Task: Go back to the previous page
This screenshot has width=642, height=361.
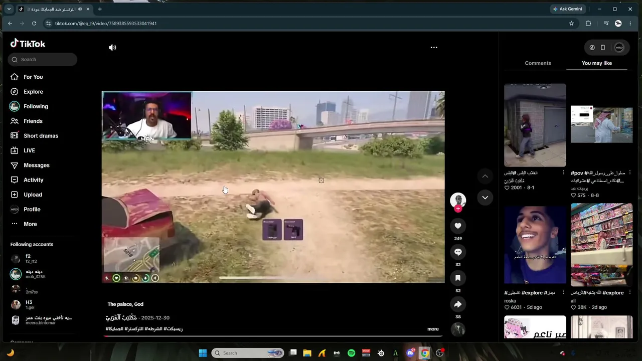Action: 10,24
